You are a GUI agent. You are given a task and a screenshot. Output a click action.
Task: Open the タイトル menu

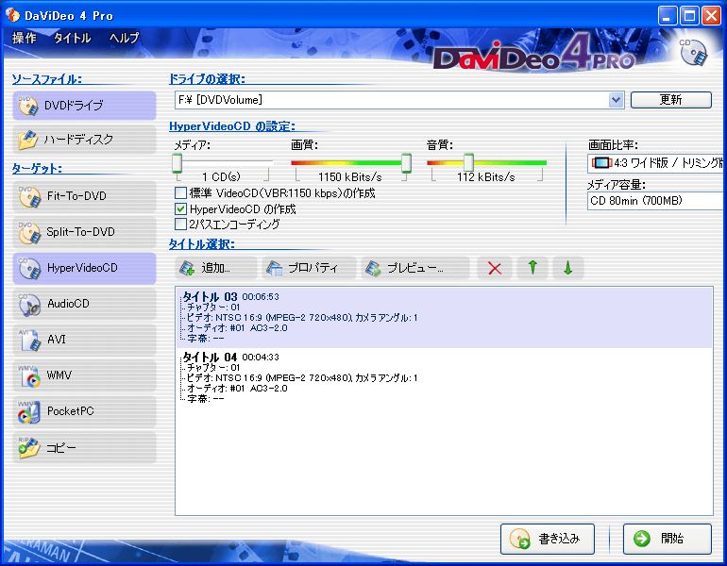(73, 38)
